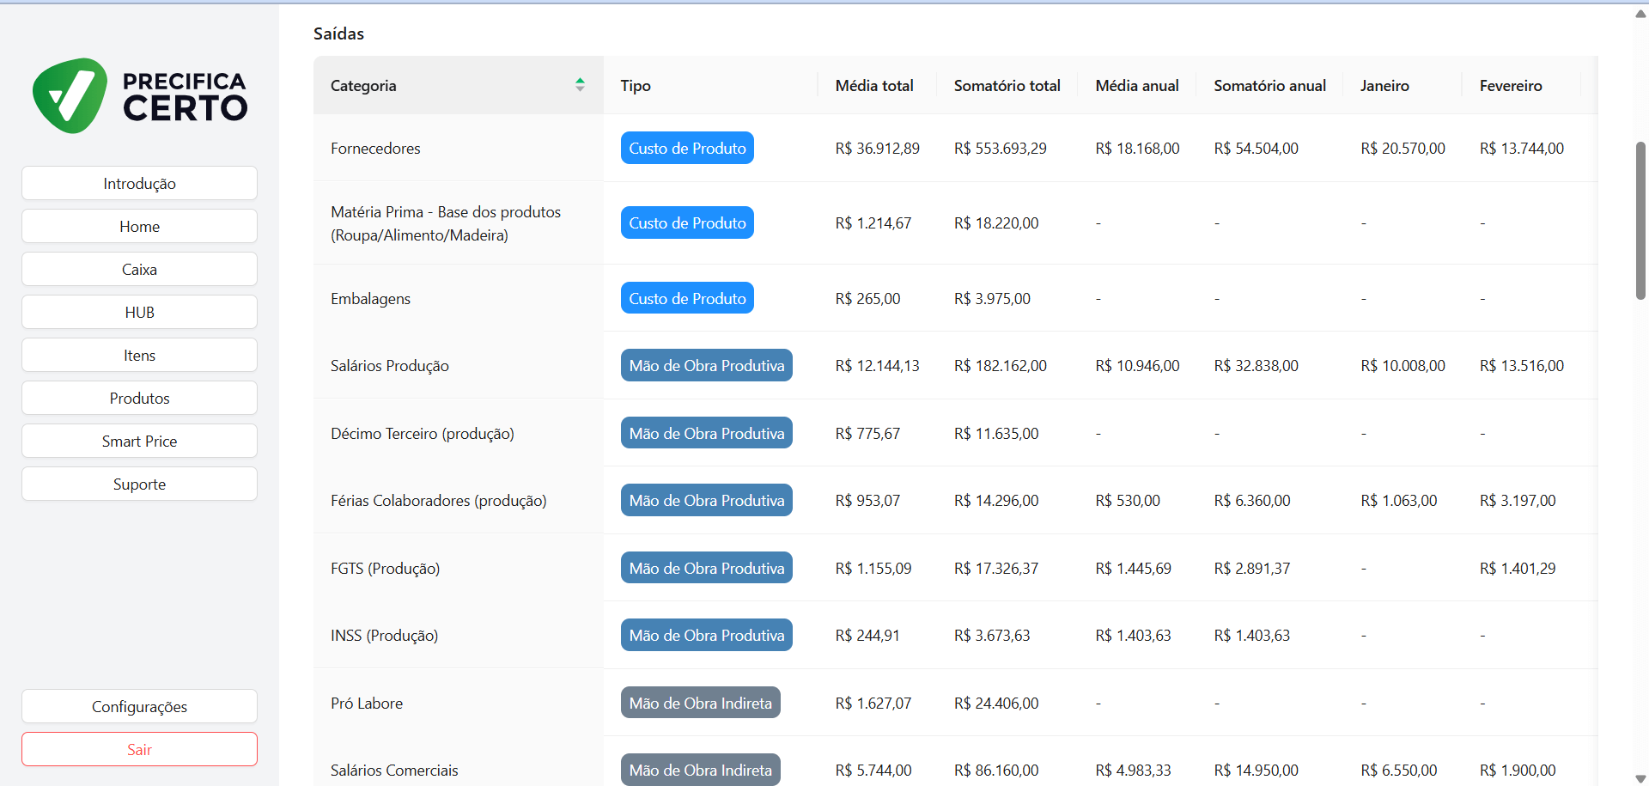The image size is (1649, 786).
Task: Navigate to HUB
Action: [139, 313]
